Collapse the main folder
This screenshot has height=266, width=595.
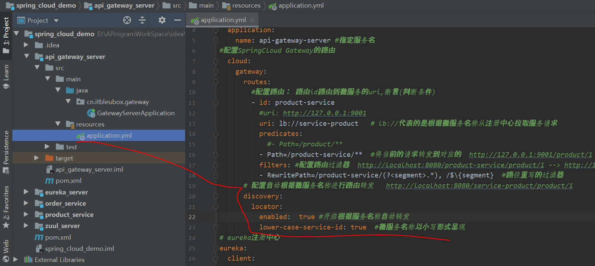coord(47,79)
